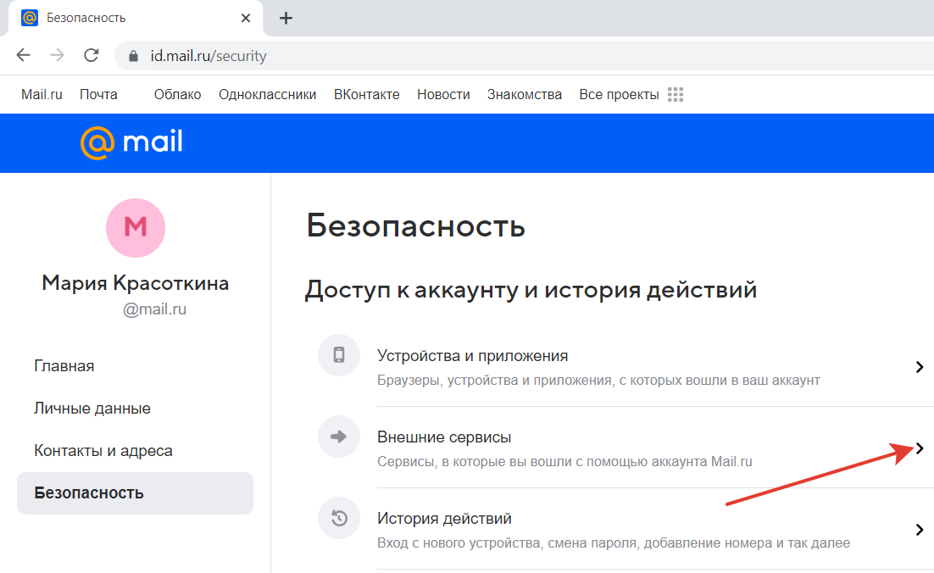The height and width of the screenshot is (573, 934).
Task: Go to Контакты и адреса section
Action: tap(103, 451)
